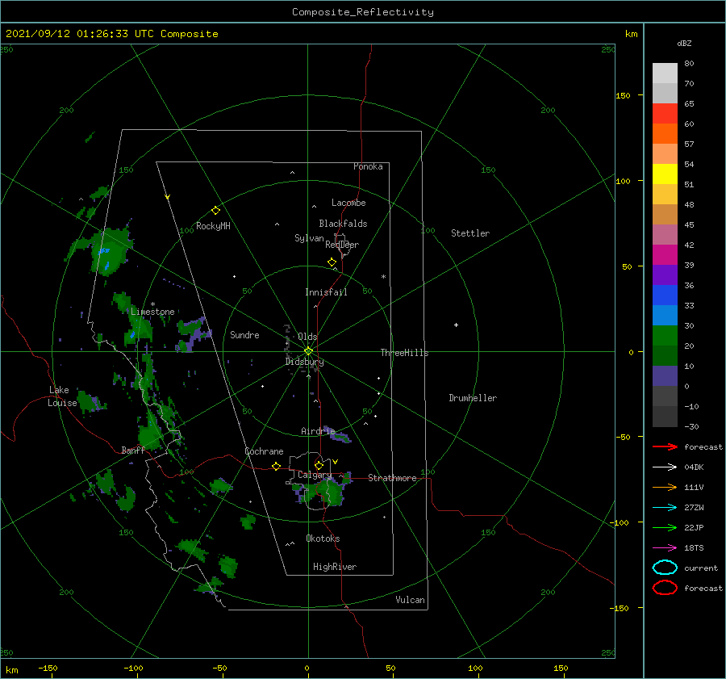Click the Strathmore label
This screenshot has height=679, width=726.
(x=392, y=478)
